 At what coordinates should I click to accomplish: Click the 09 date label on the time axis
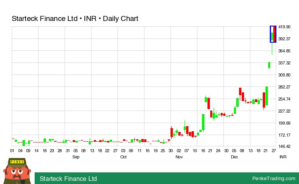28,151
